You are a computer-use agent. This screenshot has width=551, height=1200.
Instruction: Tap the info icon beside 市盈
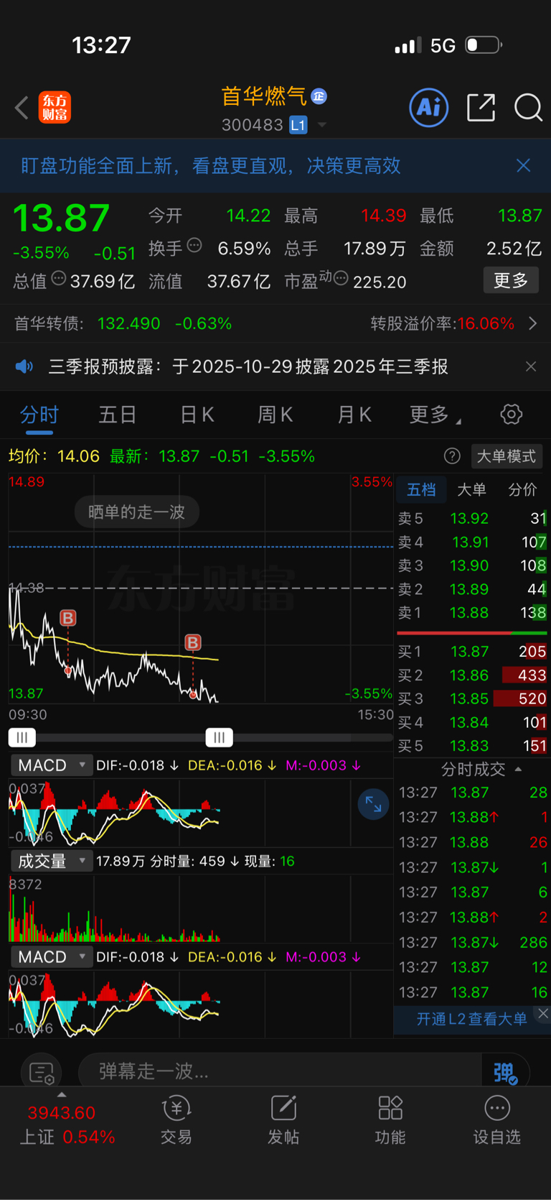(341, 278)
